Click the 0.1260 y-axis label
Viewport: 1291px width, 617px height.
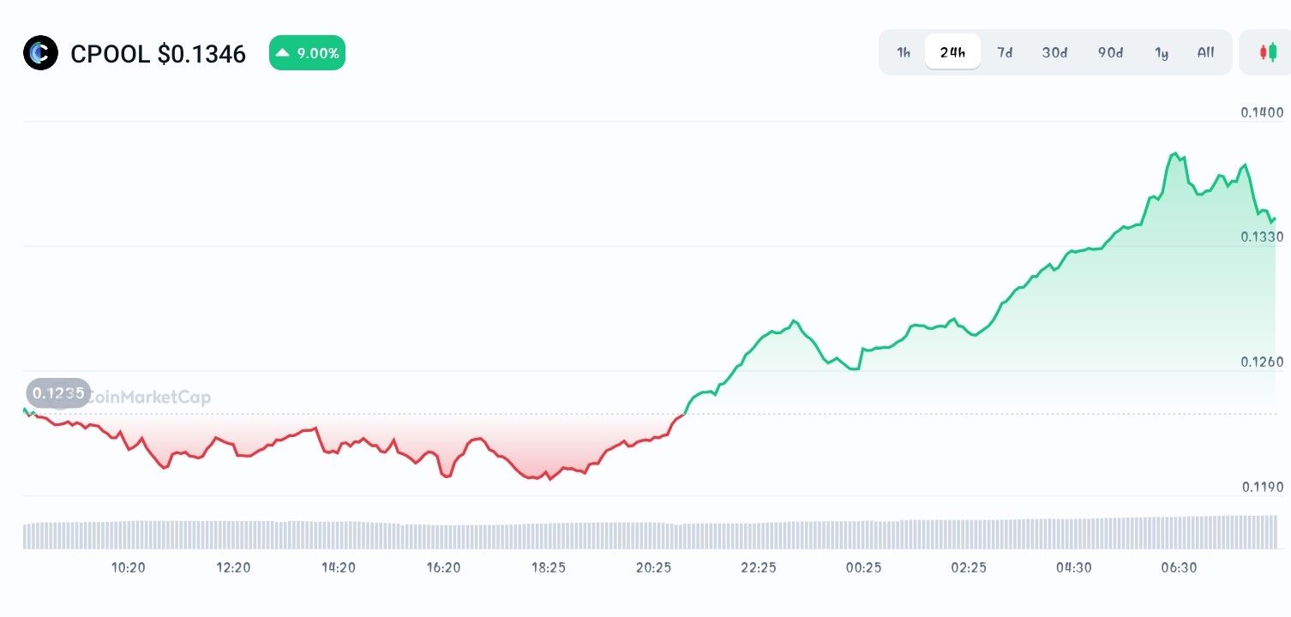pos(1262,362)
